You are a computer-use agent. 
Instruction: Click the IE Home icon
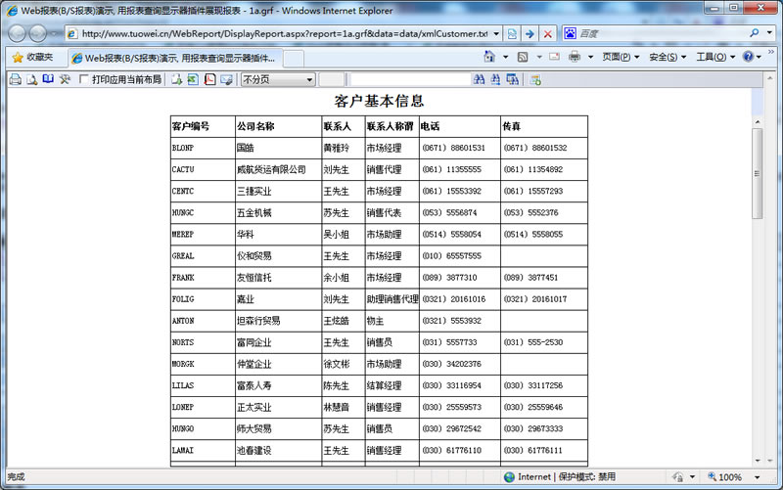click(x=489, y=57)
